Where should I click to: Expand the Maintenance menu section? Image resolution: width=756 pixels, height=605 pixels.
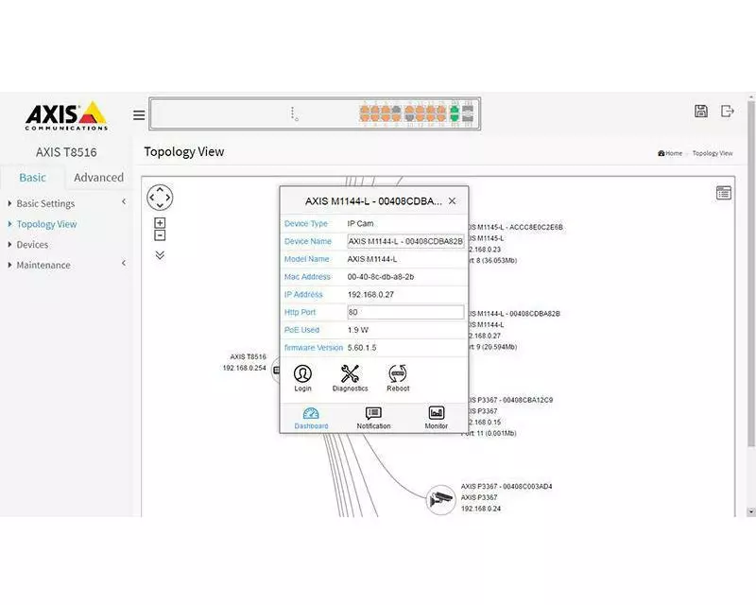[x=43, y=265]
